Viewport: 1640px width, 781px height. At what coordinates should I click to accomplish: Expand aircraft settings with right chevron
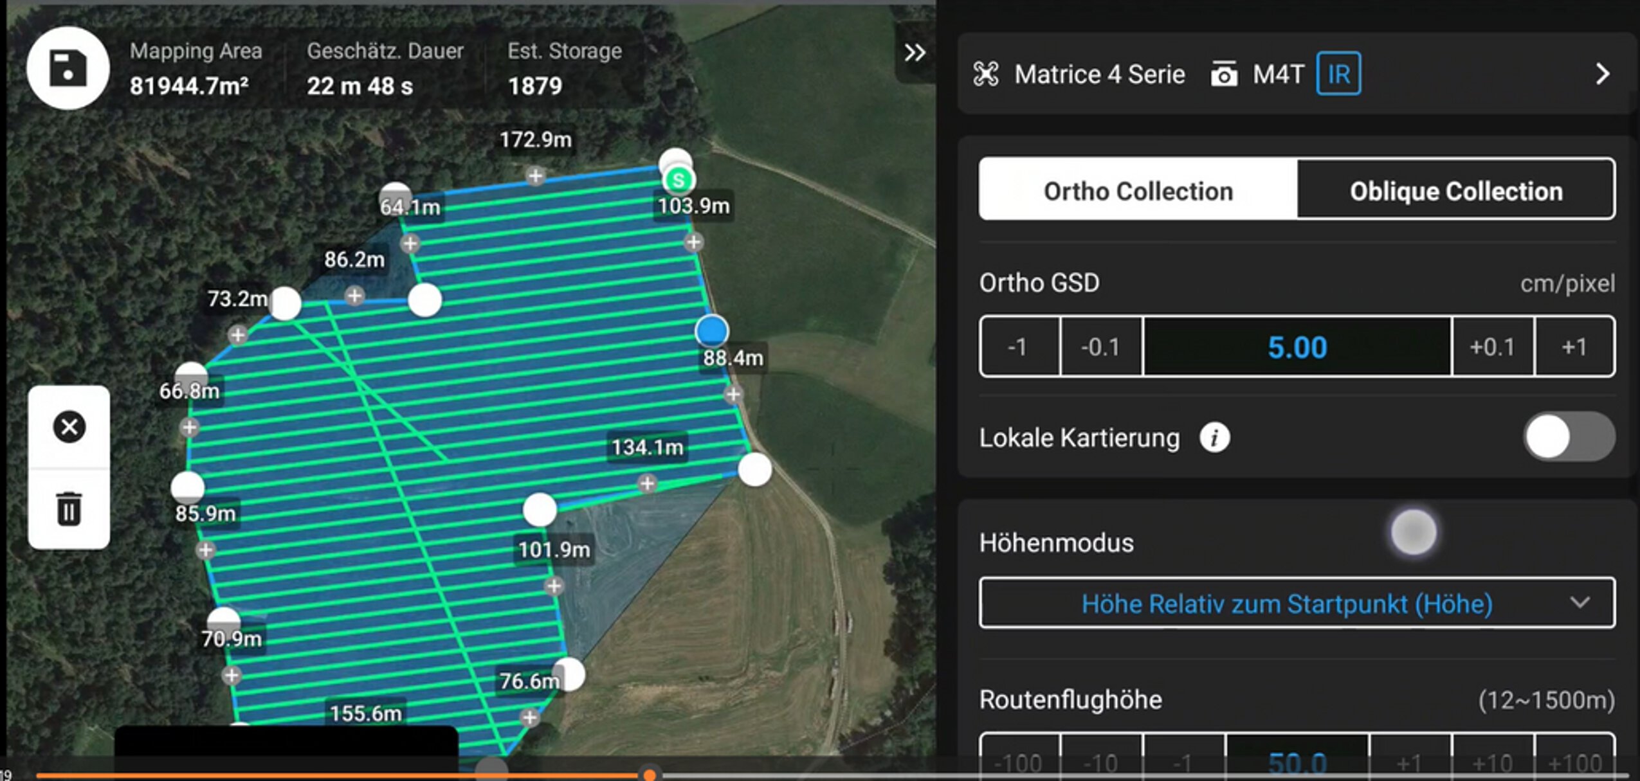(x=1603, y=74)
